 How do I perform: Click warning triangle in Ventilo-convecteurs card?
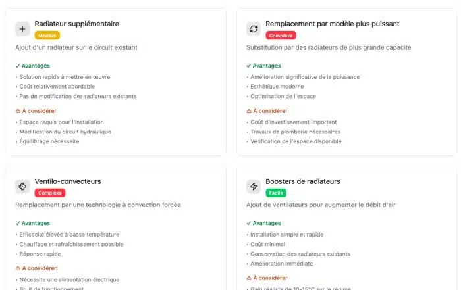click(x=17, y=268)
